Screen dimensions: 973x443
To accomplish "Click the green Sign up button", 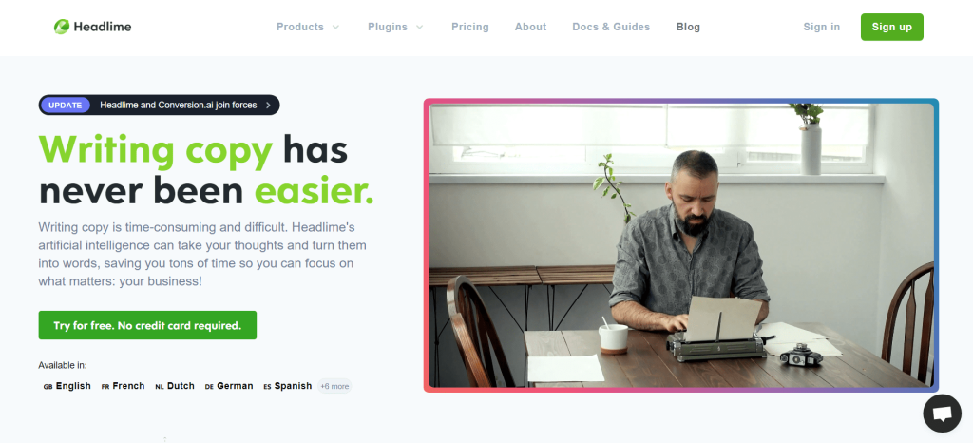I will click(x=891, y=27).
